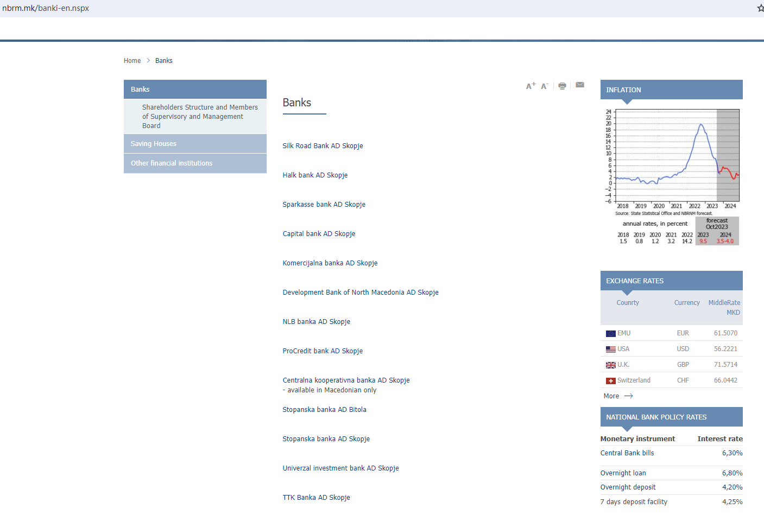The height and width of the screenshot is (515, 764).
Task: Open Central Bank bills policy rate
Action: click(627, 453)
